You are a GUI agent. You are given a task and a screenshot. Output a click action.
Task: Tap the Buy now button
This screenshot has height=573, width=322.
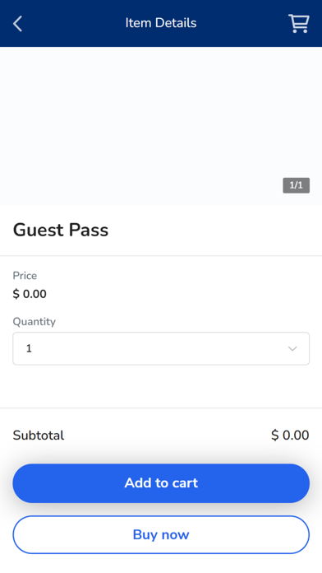point(161,534)
